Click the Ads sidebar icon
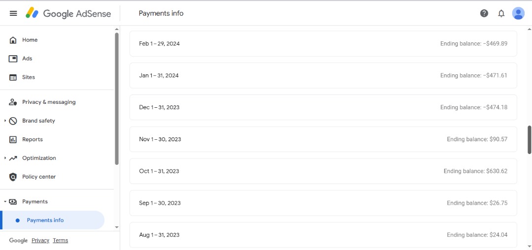This screenshot has height=250, width=532. [13, 59]
